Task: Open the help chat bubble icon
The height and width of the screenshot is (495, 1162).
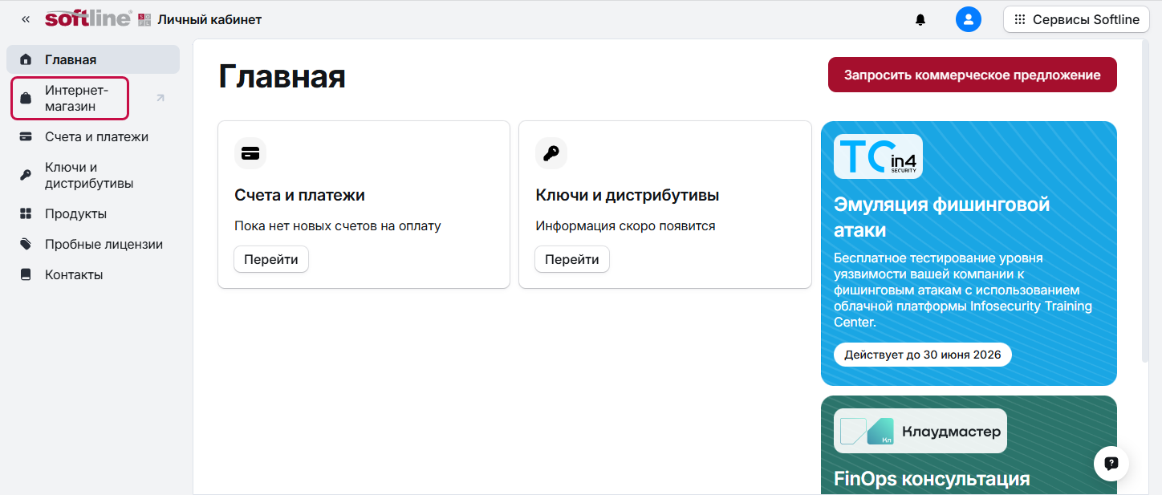Action: [1111, 463]
